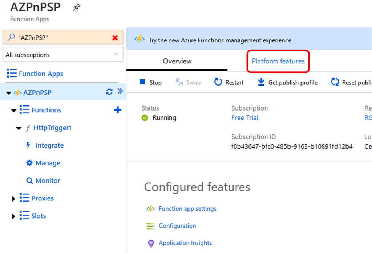Screen dimensions: 372x253
Task: Expand the Proxies node
Action: tap(14, 199)
